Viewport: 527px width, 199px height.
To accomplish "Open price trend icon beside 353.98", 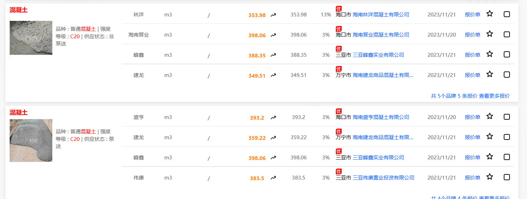I will (x=273, y=15).
